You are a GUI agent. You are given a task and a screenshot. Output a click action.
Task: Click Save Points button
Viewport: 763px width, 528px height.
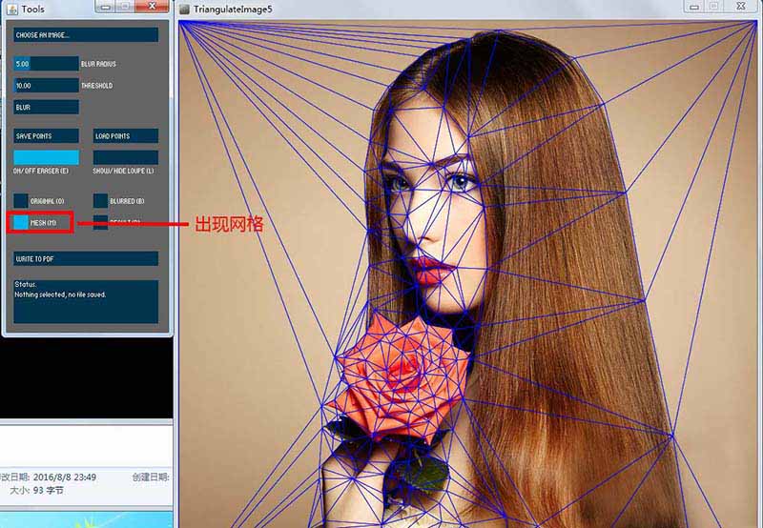coord(46,135)
